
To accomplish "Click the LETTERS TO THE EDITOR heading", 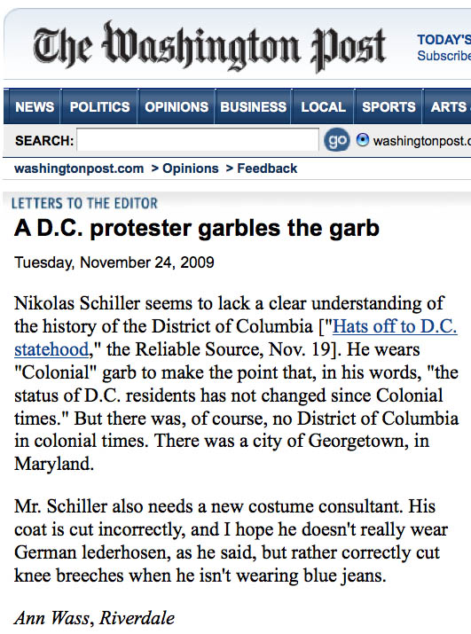I will tap(84, 203).
